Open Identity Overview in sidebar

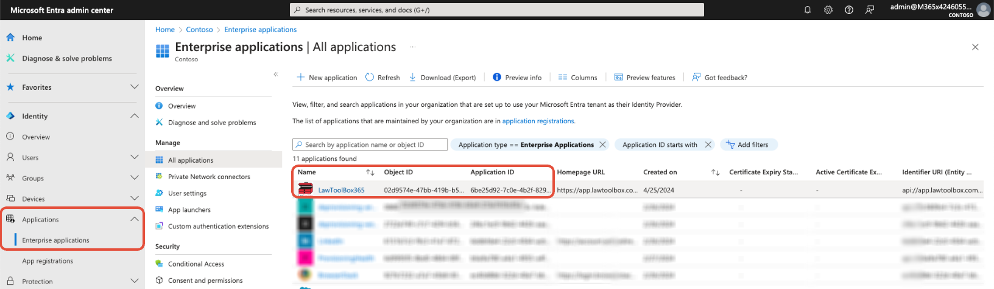tap(36, 137)
